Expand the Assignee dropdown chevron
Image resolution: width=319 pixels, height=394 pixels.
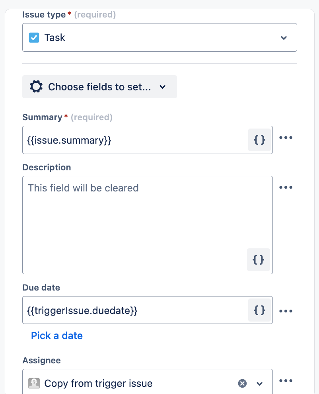point(260,384)
